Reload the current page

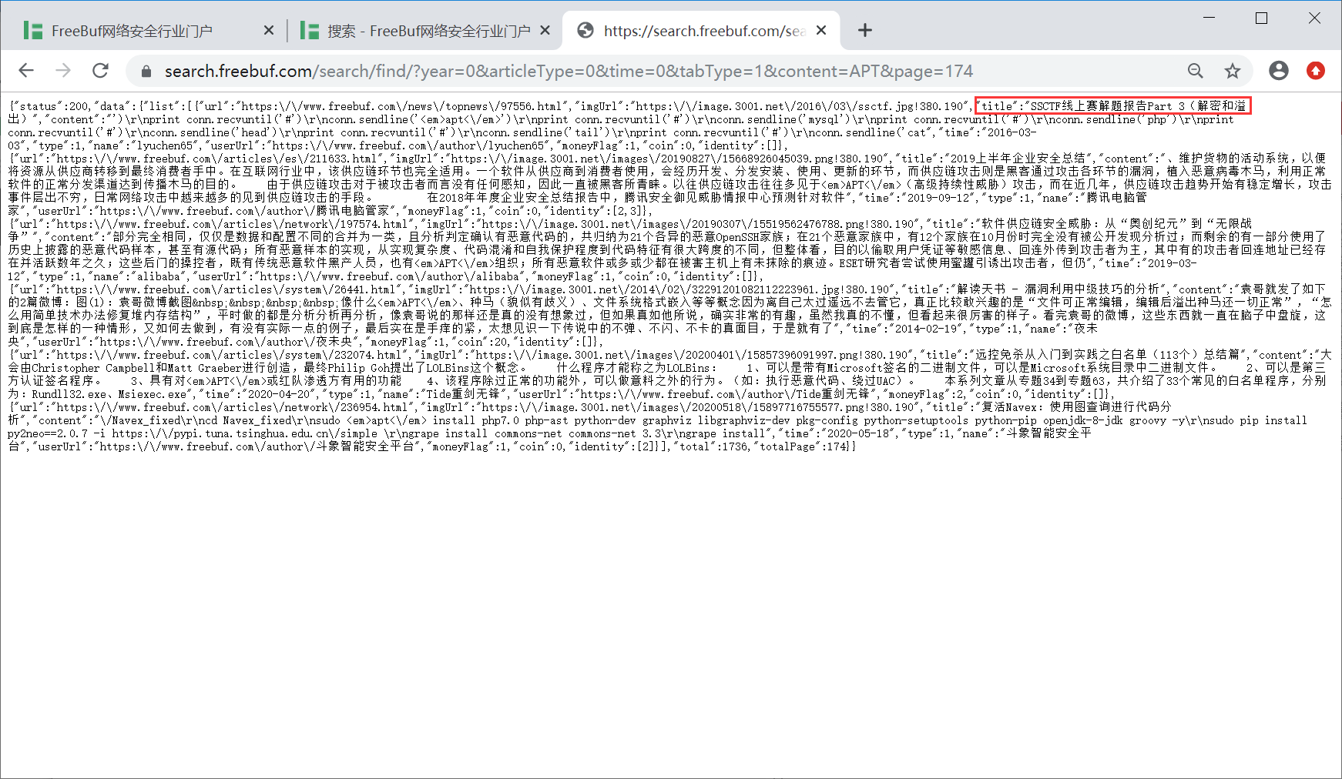100,71
